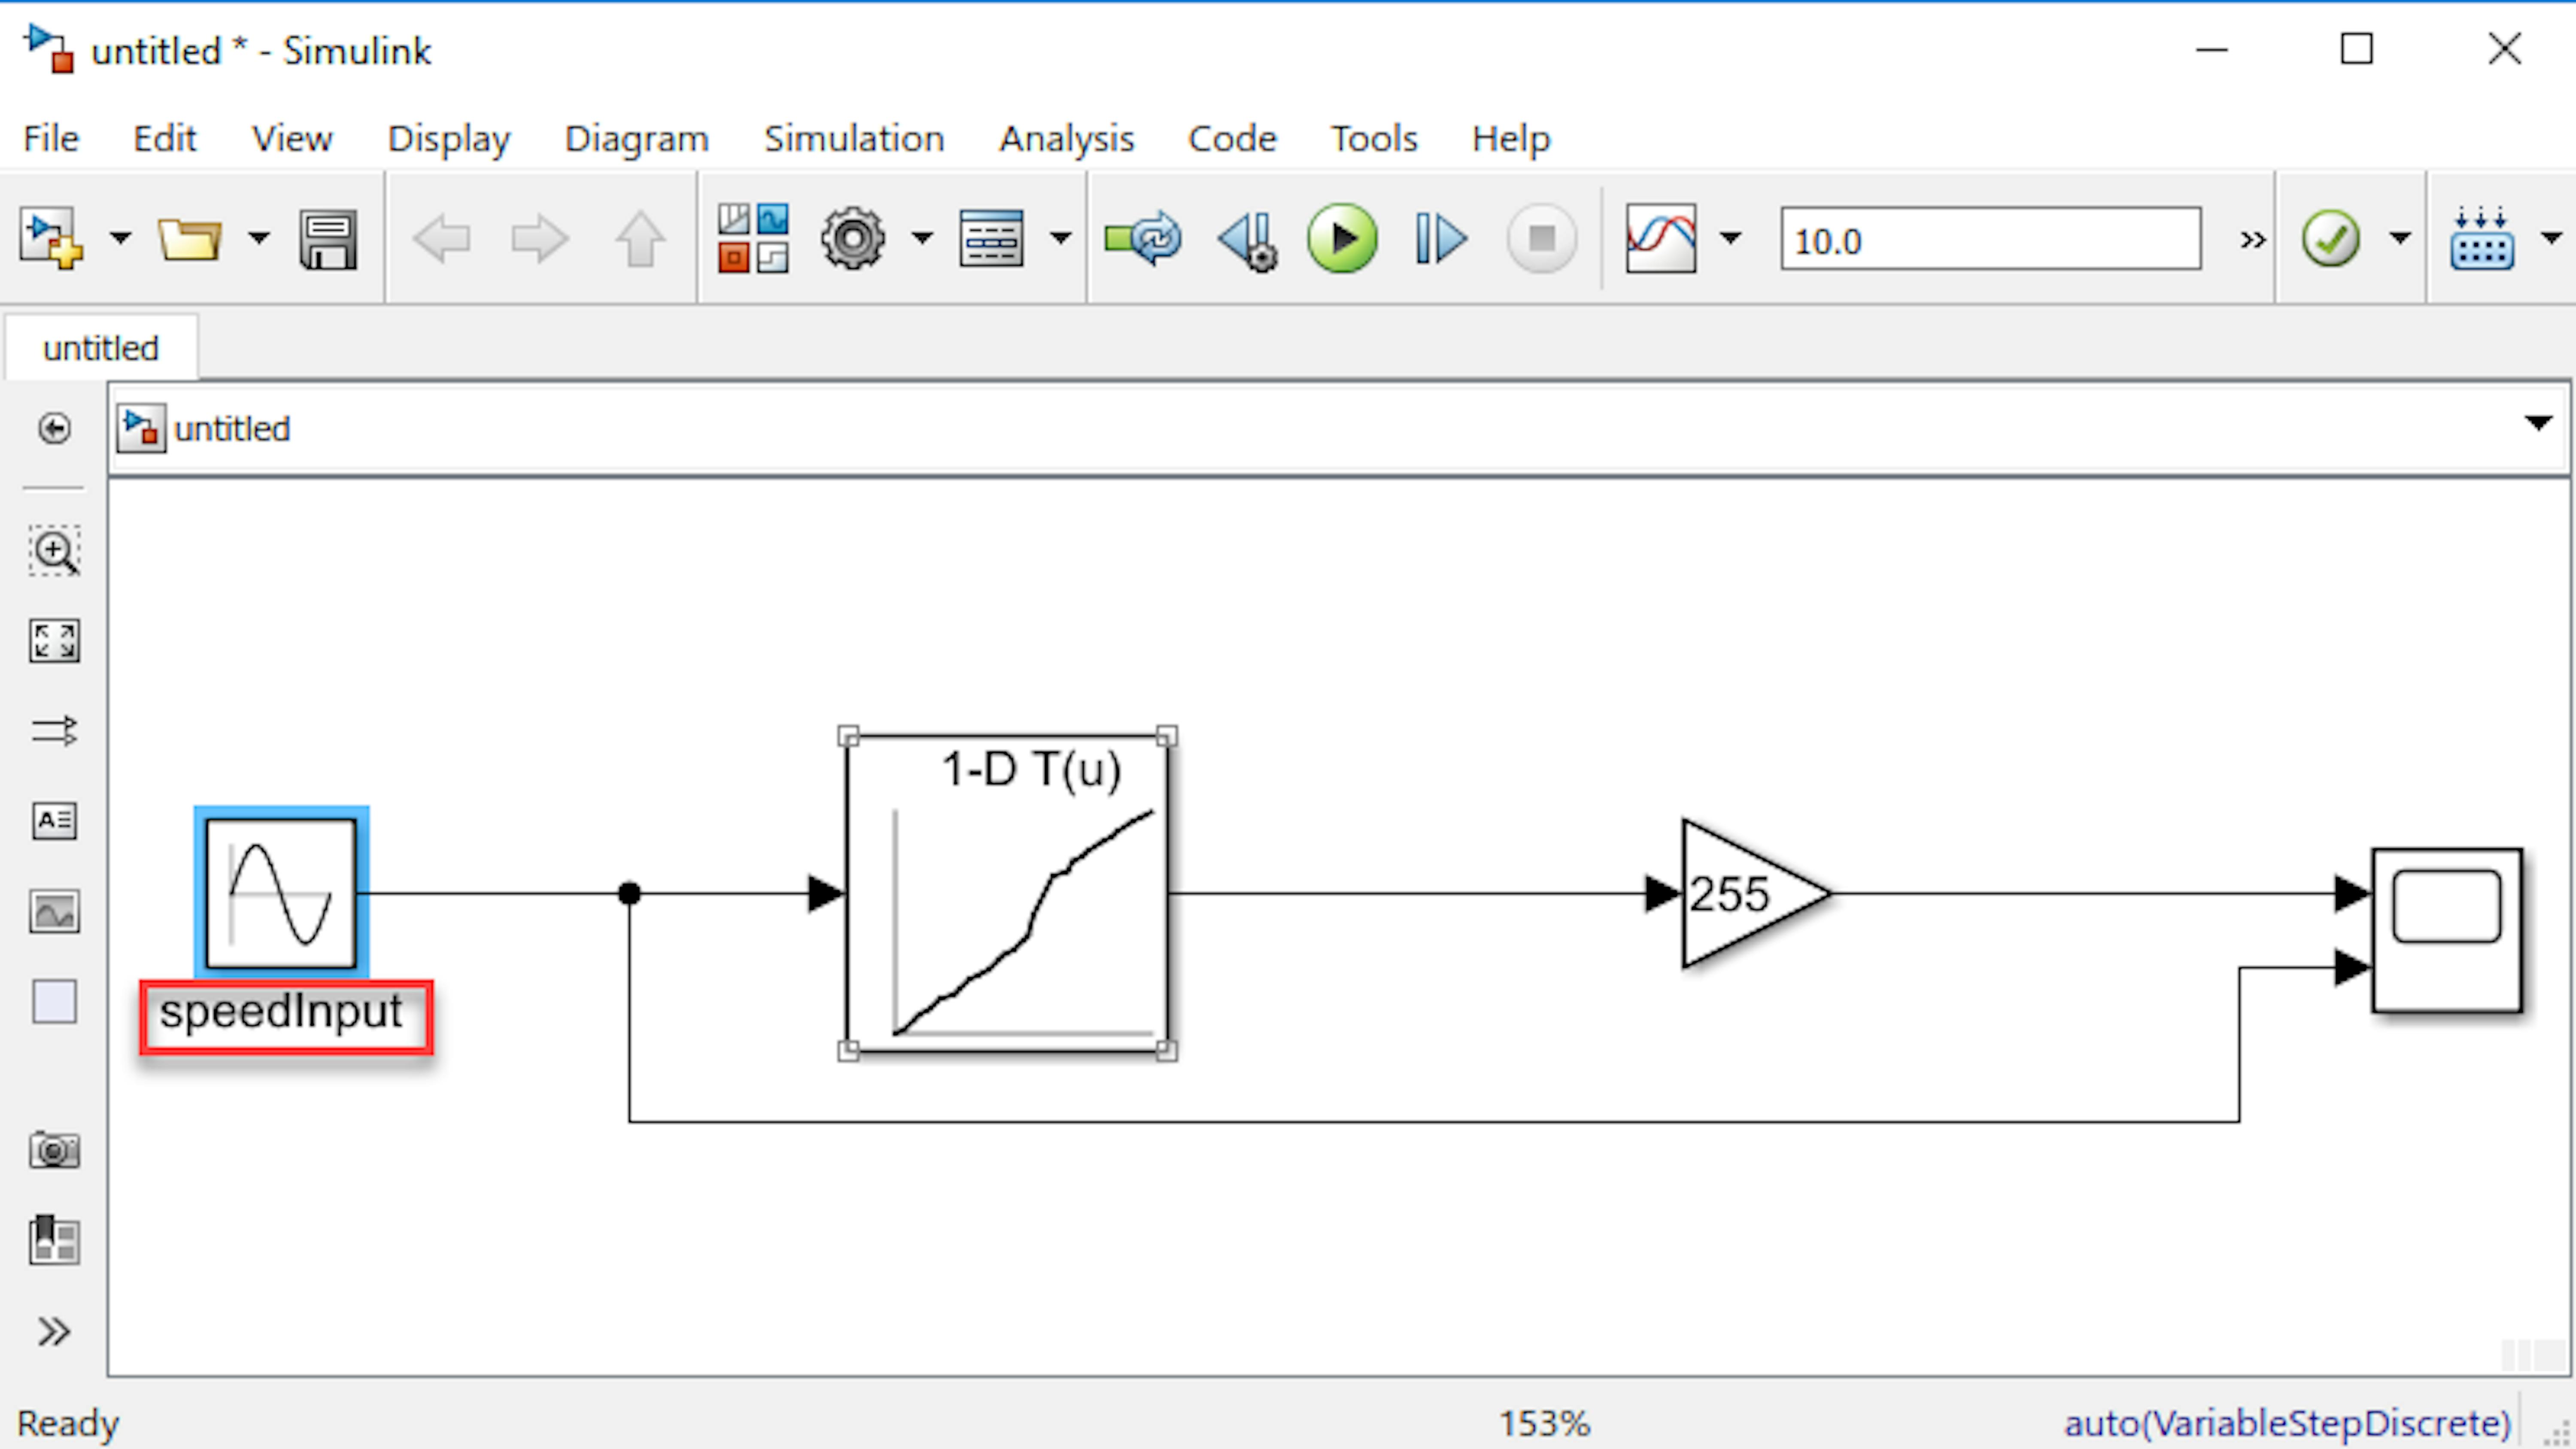Click the Step Forward button
The width and height of the screenshot is (2576, 1449).
[x=1441, y=239]
